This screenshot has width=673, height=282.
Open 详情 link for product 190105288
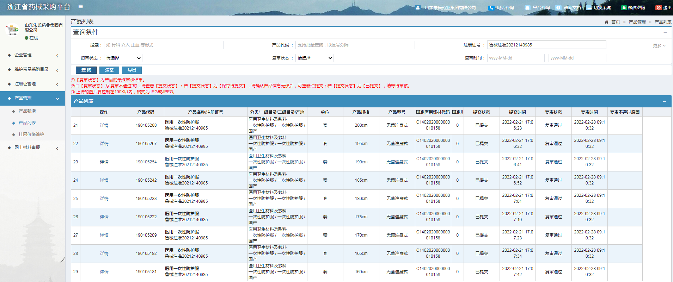coord(104,126)
